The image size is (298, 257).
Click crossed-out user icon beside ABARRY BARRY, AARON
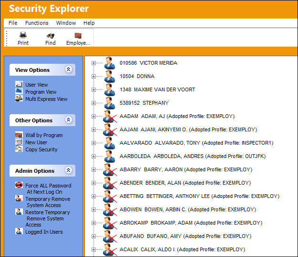(110, 169)
